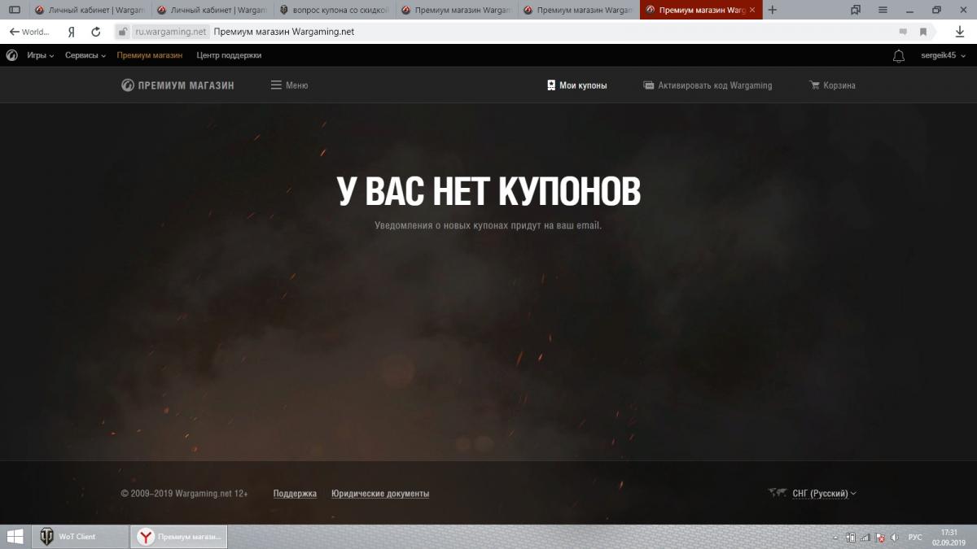Go back with the World... arrow

[x=29, y=32]
